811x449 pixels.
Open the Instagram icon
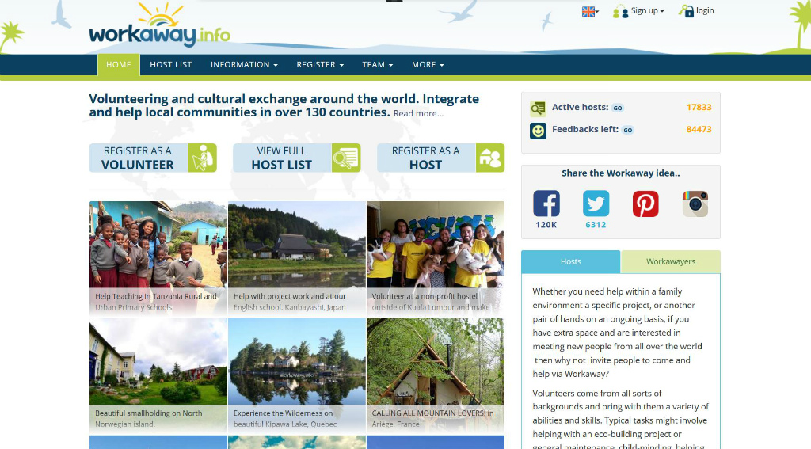coord(695,204)
